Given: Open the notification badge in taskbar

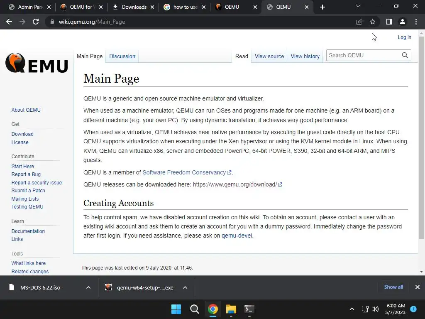Looking at the screenshot, I should (x=413, y=309).
